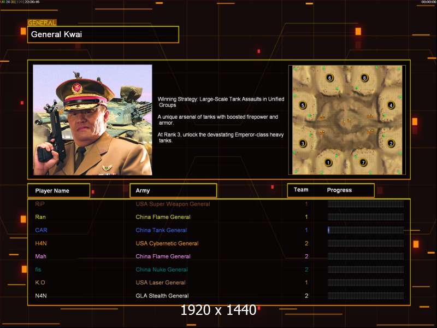The image size is (437, 328).
Task: Click start position 6 on the minimap
Action: [330, 78]
